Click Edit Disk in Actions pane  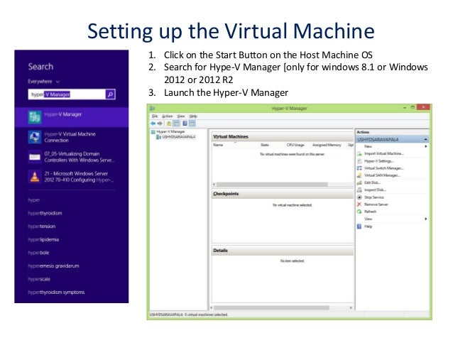click(372, 182)
